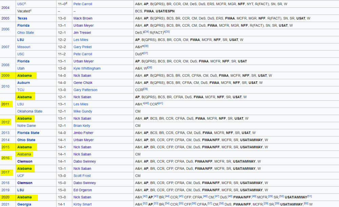Click the Utah team link
This screenshot has width=339, height=207.
click(x=21, y=68)
